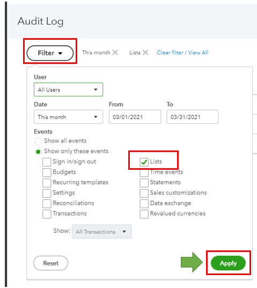Image resolution: width=257 pixels, height=288 pixels.
Task: Enable the Budgets checkbox
Action: pyautogui.click(x=47, y=172)
